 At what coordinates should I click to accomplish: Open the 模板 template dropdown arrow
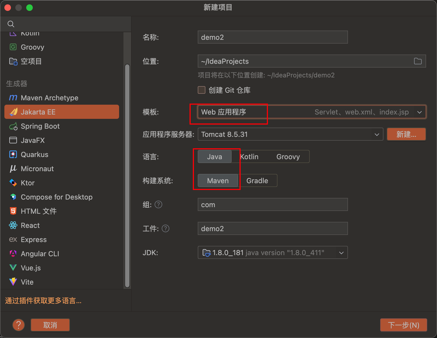(x=420, y=112)
